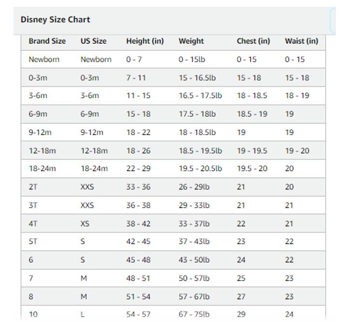Click the 51 - 54 height for size 8

(138, 297)
